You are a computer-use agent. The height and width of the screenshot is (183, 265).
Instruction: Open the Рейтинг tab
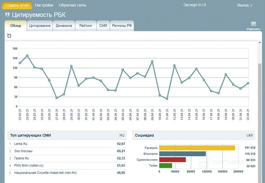pos(86,26)
